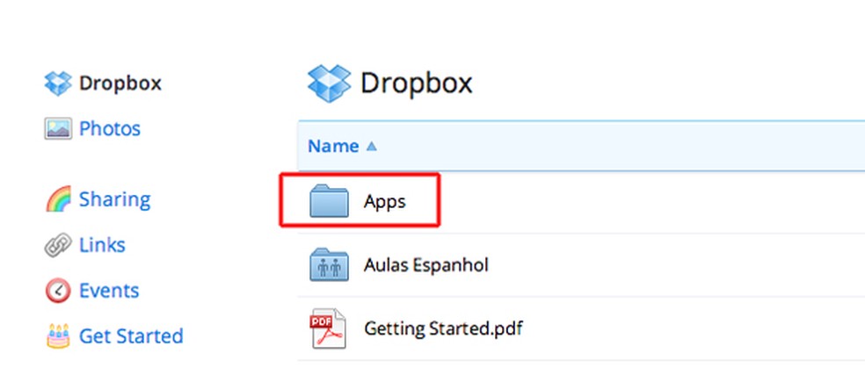Viewport: 865px width, 375px height.
Task: Click the rainbow Sharing icon
Action: click(x=58, y=199)
